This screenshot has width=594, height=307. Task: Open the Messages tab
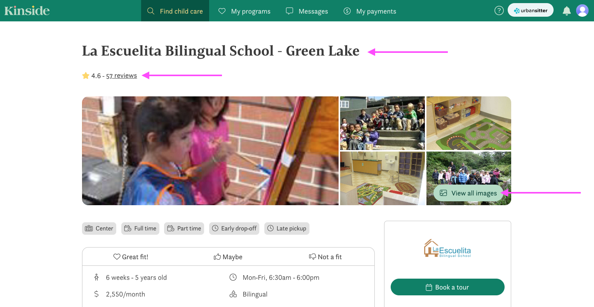click(x=307, y=11)
